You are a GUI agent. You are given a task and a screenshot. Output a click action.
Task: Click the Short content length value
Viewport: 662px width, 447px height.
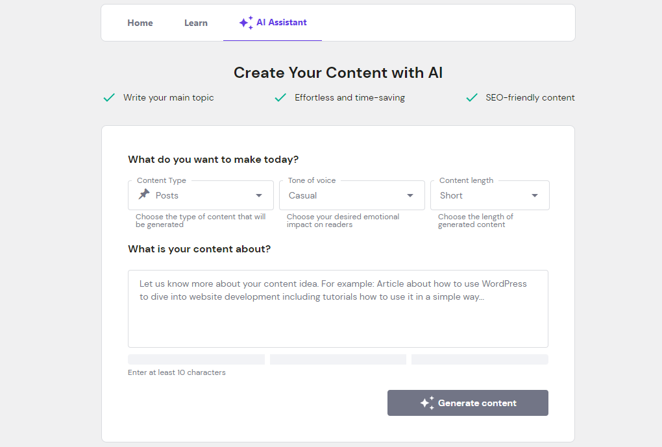pyautogui.click(x=451, y=195)
